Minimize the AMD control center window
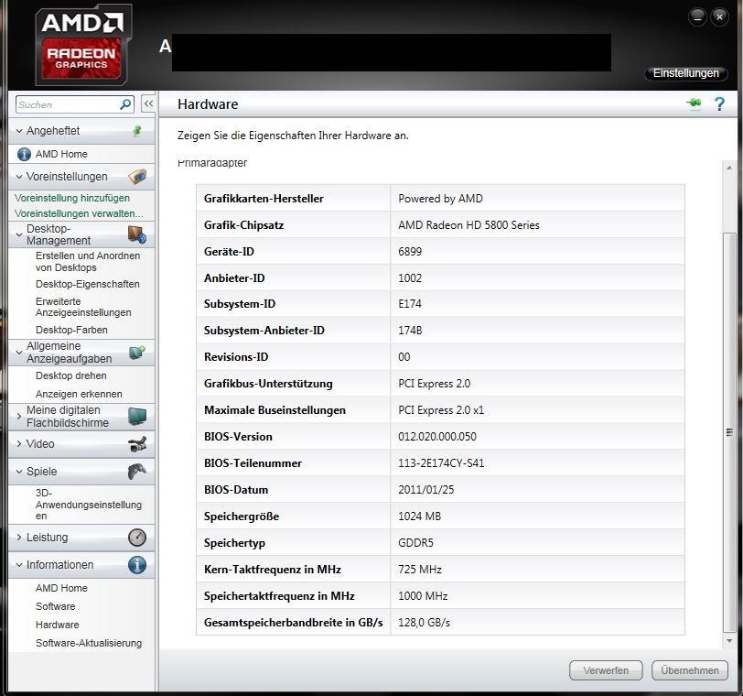 point(697,17)
